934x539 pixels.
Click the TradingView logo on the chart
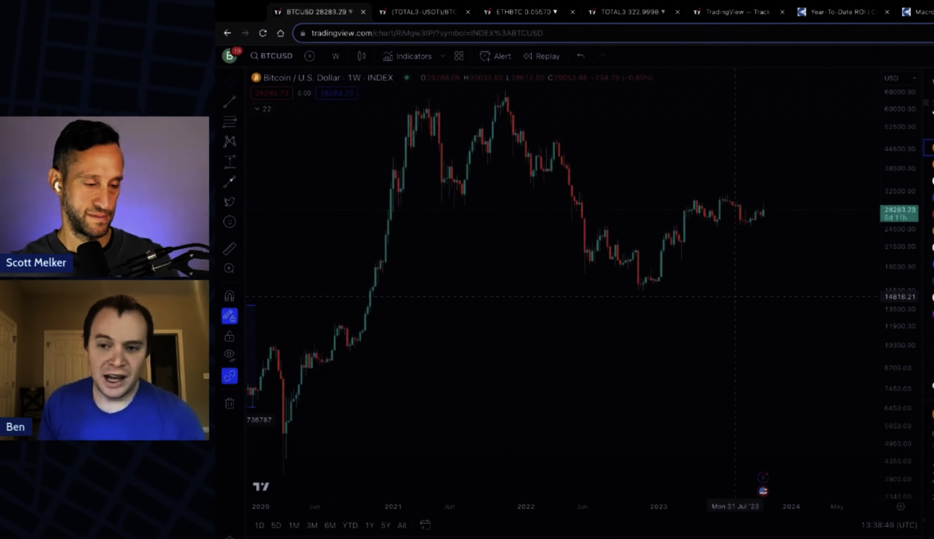261,487
